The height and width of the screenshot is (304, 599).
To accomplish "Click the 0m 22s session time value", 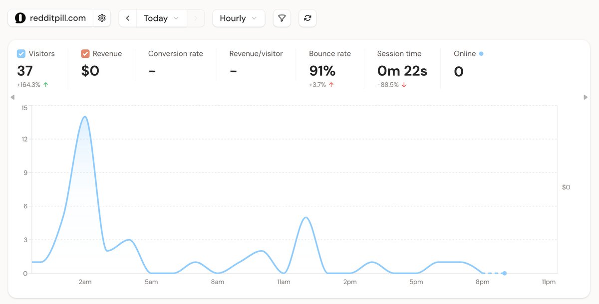I will pos(402,71).
